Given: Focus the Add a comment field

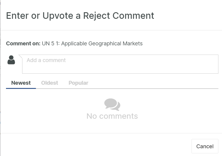Looking at the screenshot, I should coord(120,64).
